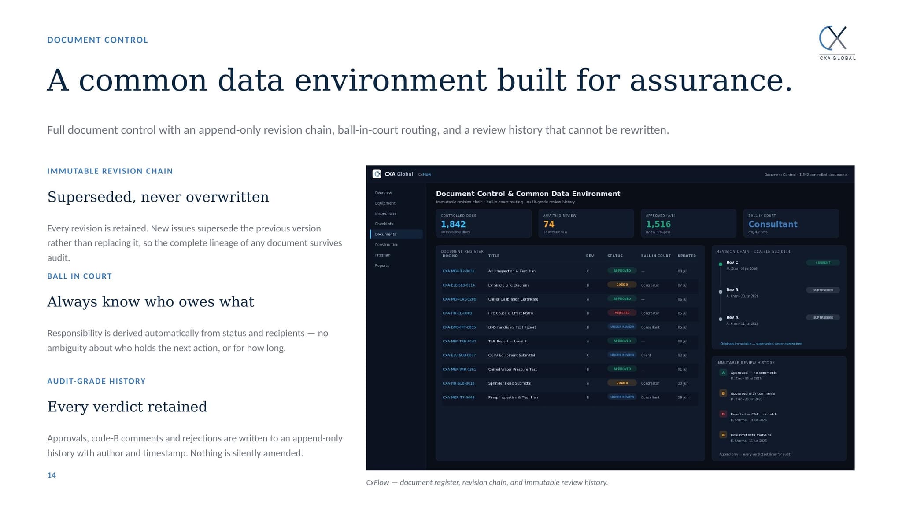Click the UPDATED column header
The image size is (902, 507).
point(687,256)
